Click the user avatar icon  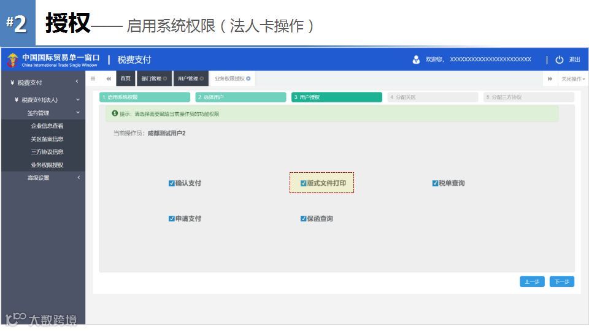coord(416,59)
